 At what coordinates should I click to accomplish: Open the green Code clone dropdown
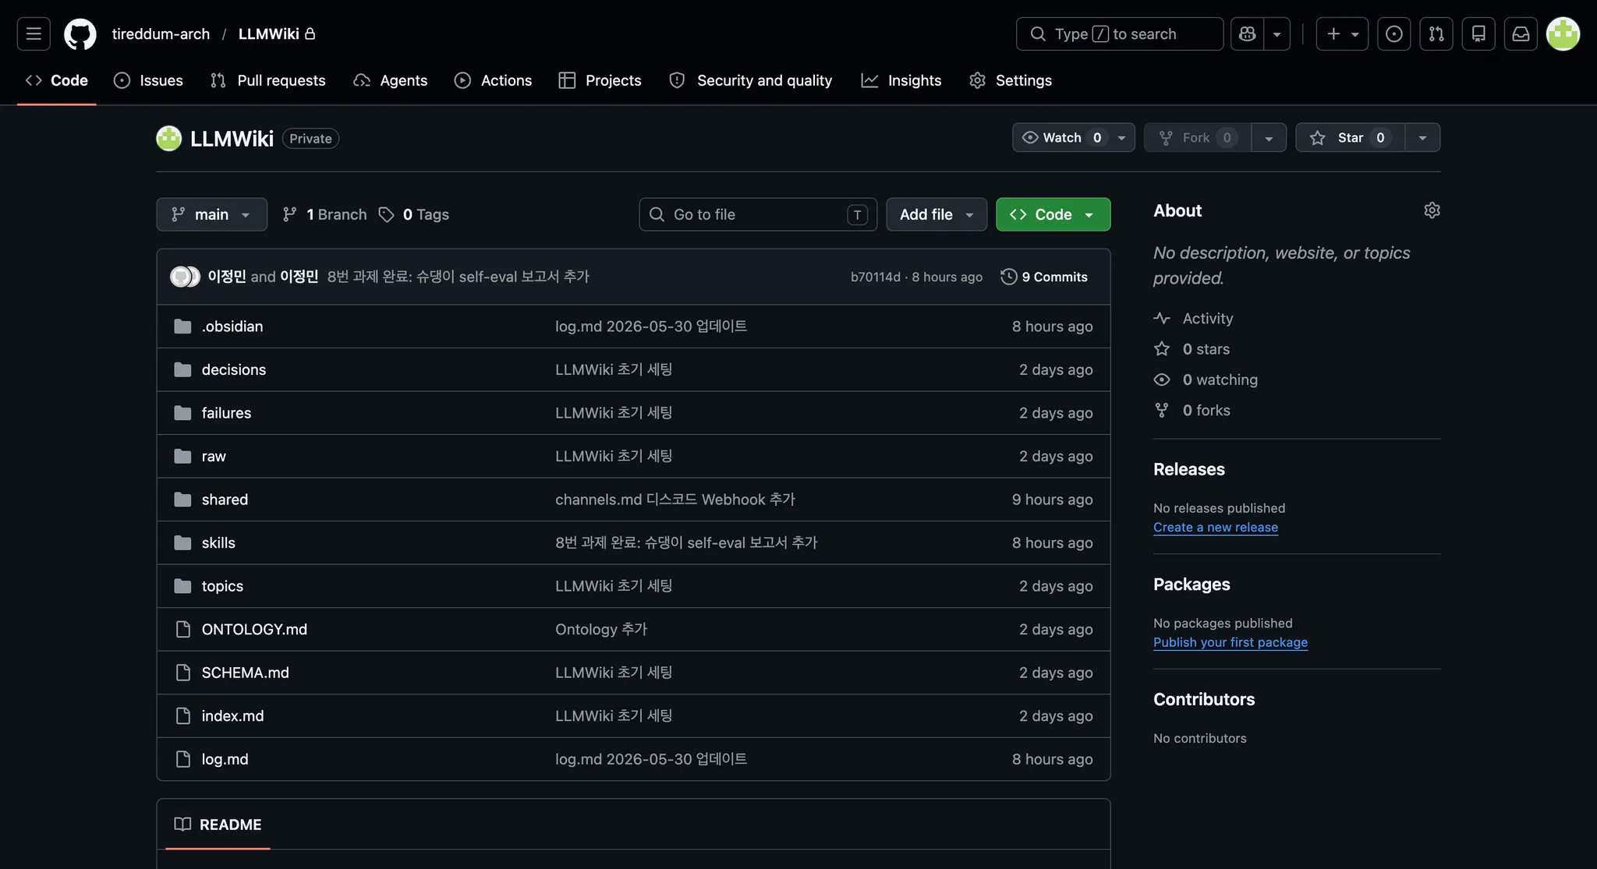[1053, 214]
